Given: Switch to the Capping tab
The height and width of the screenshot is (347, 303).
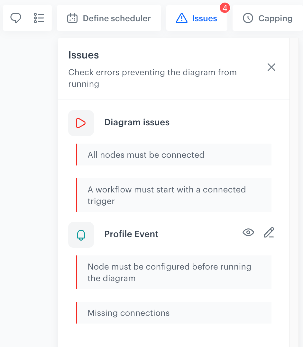Looking at the screenshot, I should (x=275, y=18).
